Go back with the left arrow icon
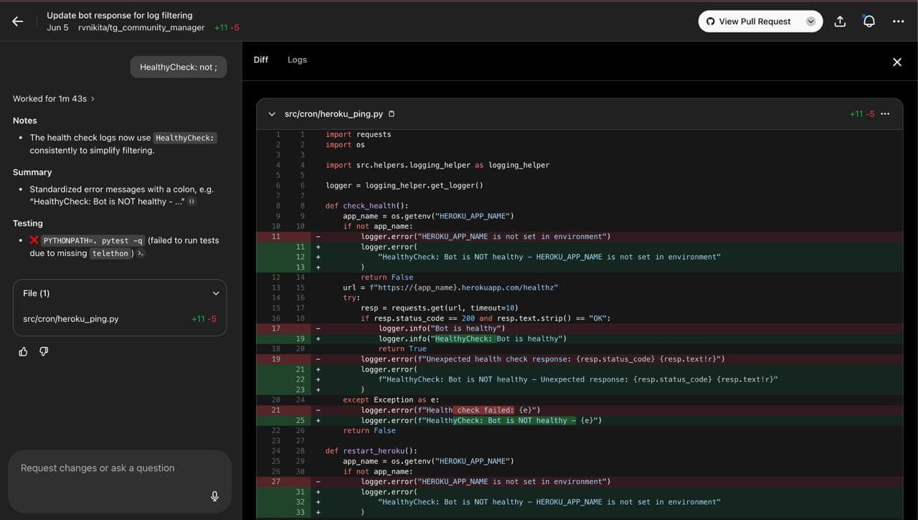The width and height of the screenshot is (918, 520). 18,22
